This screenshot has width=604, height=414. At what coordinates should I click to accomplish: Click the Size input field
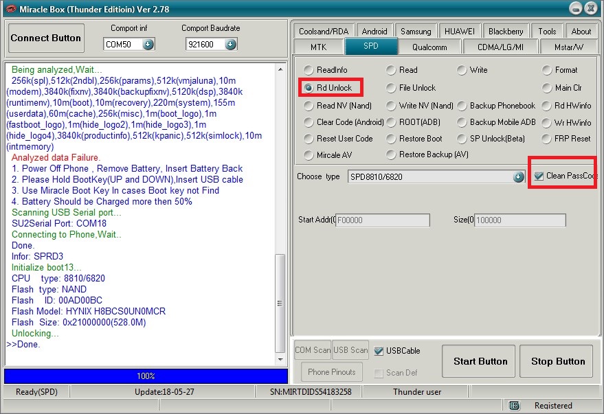tap(520, 220)
